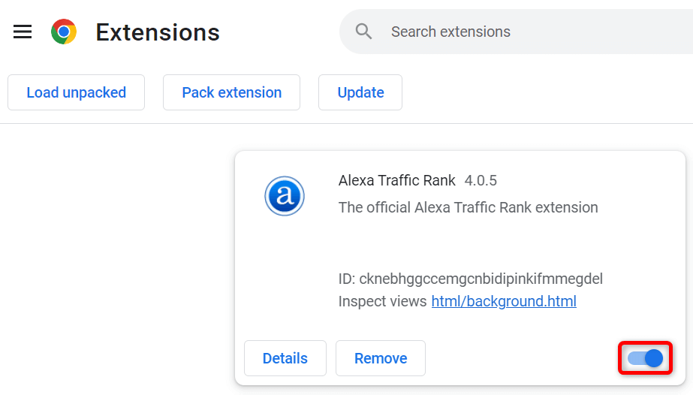This screenshot has width=693, height=395.
Task: Click the Chrome logo icon
Action: (x=64, y=32)
